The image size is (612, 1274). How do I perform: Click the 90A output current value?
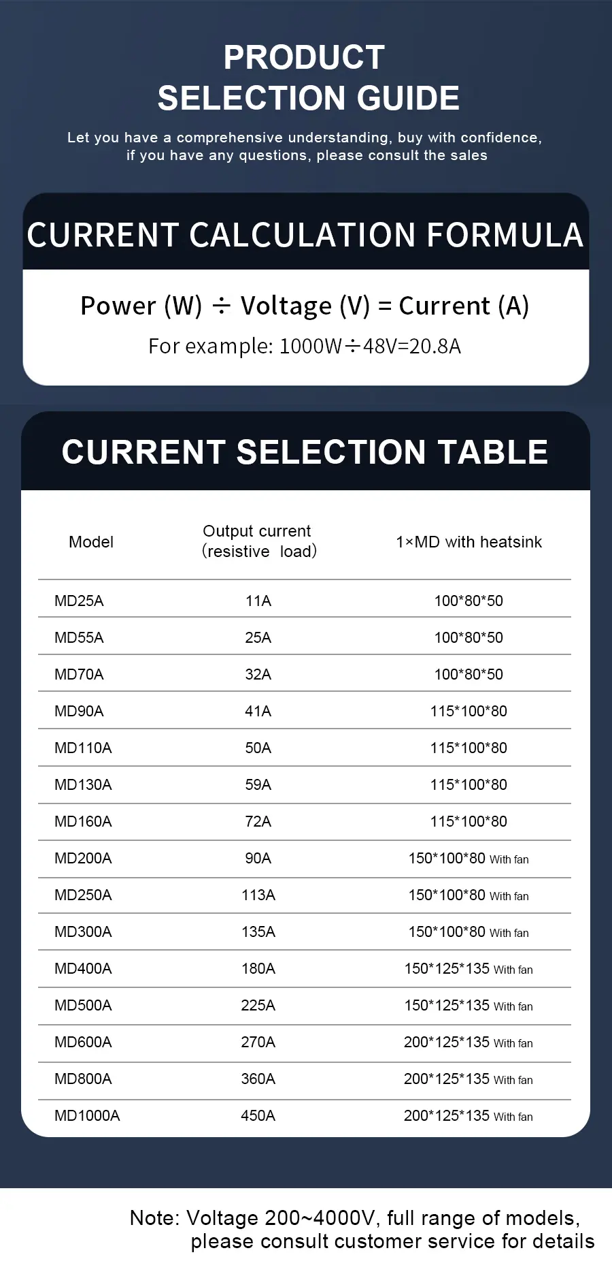258,858
